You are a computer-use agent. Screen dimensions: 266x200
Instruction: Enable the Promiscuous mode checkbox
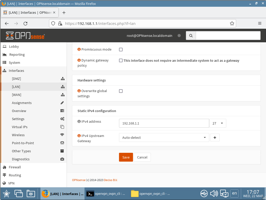(121, 50)
